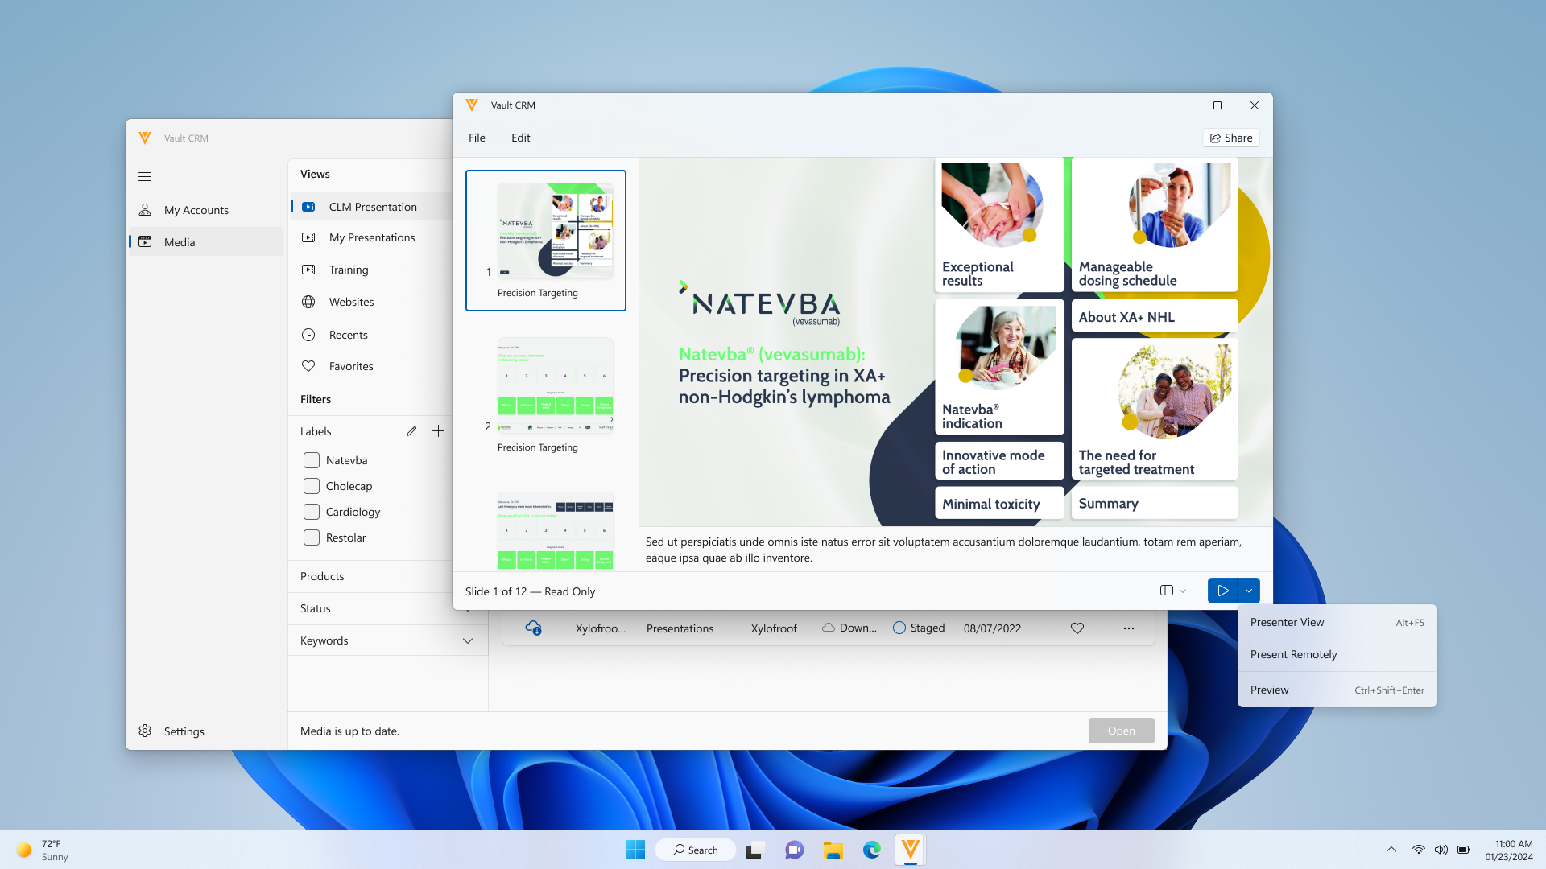The height and width of the screenshot is (869, 1546).
Task: Expand the Keywords filter section
Action: tap(468, 640)
